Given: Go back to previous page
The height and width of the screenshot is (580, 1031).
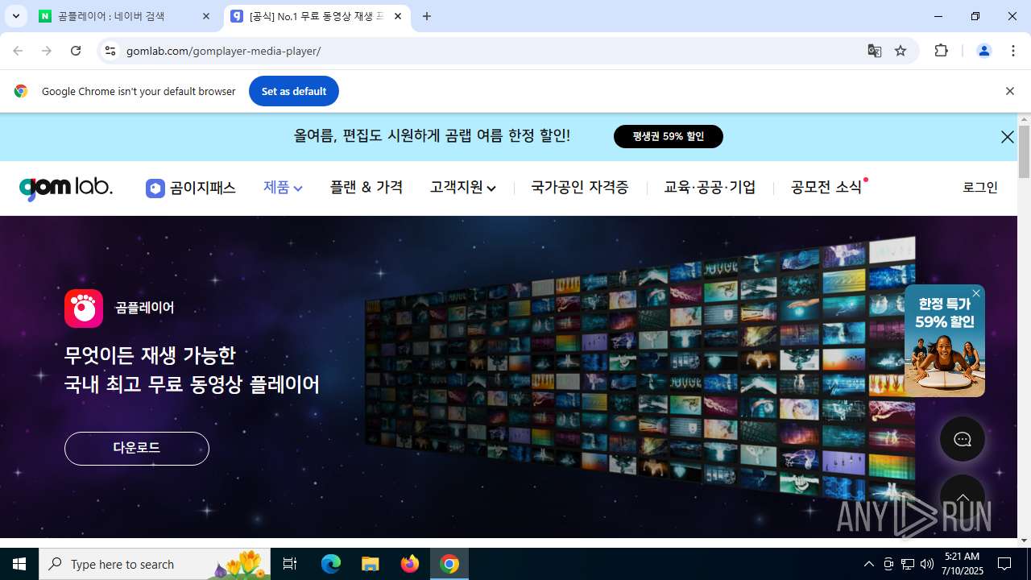Looking at the screenshot, I should [x=18, y=51].
